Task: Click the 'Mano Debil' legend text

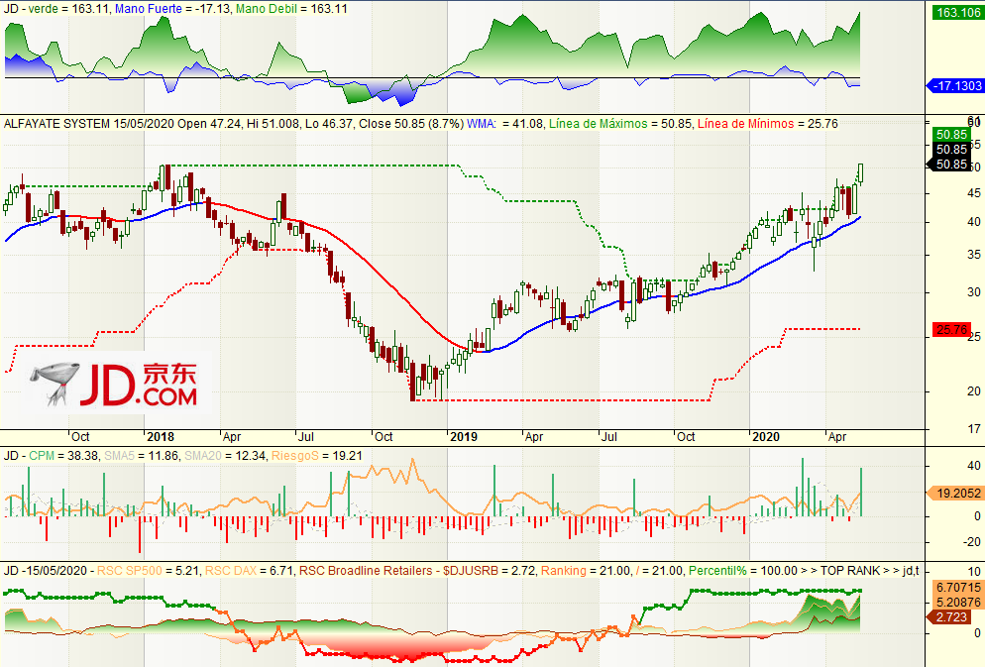Action: click(x=268, y=9)
